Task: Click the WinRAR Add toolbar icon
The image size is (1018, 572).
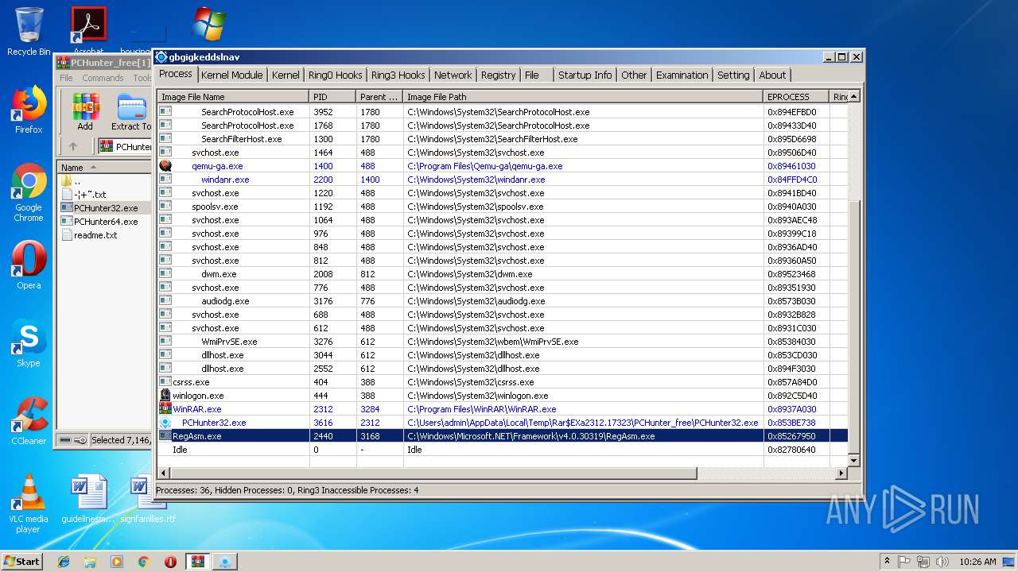Action: (85, 112)
